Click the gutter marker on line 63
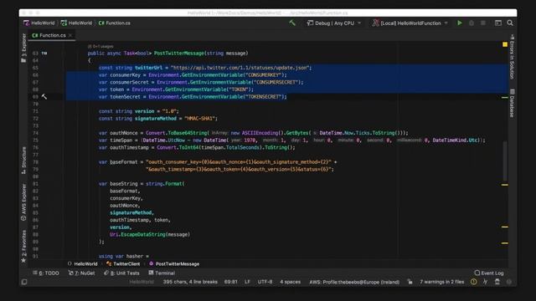Image resolution: width=536 pixels, height=301 pixels. pos(44,54)
